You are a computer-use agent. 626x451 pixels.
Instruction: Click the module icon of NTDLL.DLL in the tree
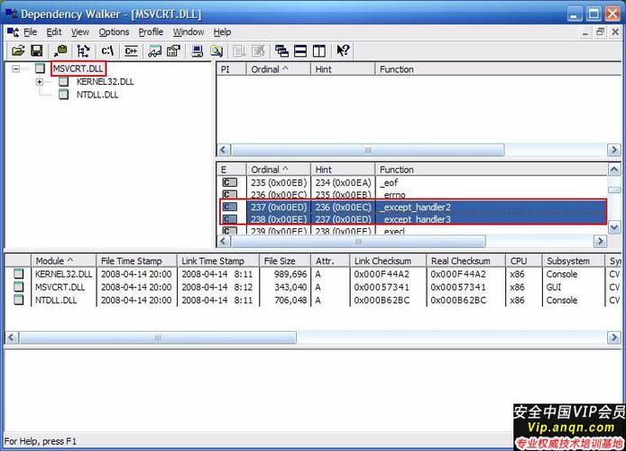(x=63, y=95)
